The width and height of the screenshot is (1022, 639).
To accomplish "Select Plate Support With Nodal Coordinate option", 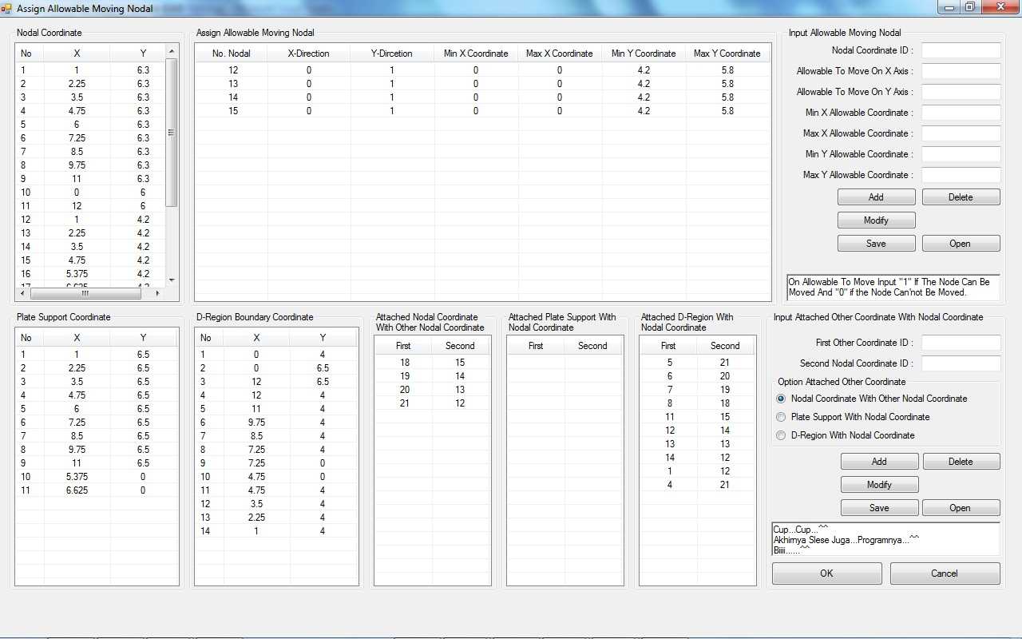I will pos(782,417).
